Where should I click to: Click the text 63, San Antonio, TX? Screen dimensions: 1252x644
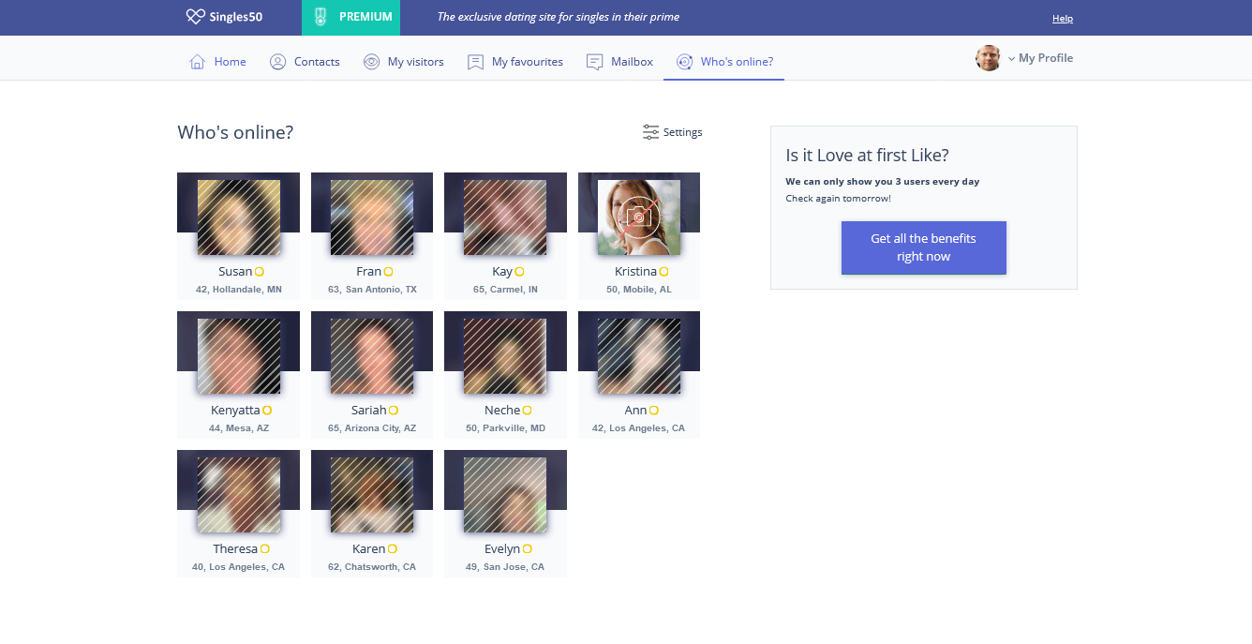pyautogui.click(x=372, y=290)
